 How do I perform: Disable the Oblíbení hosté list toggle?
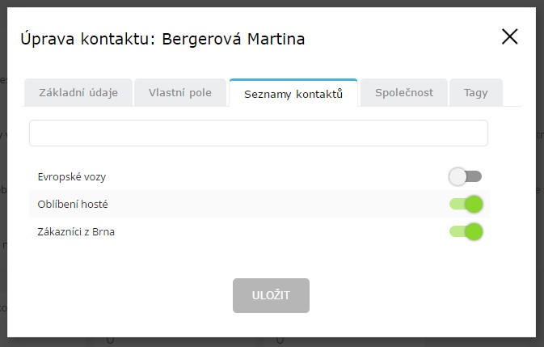tap(466, 204)
